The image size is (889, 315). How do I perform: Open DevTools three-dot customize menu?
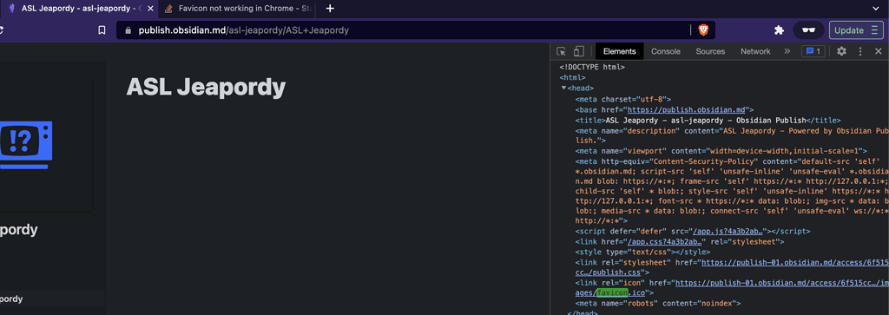(x=860, y=51)
